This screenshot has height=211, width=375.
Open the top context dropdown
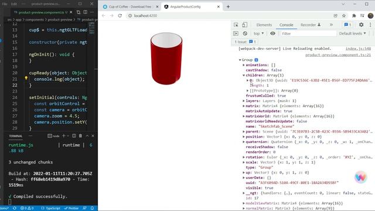click(x=259, y=33)
